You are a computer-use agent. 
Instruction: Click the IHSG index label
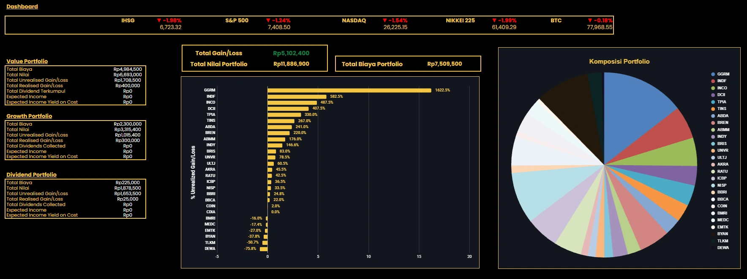coord(128,20)
